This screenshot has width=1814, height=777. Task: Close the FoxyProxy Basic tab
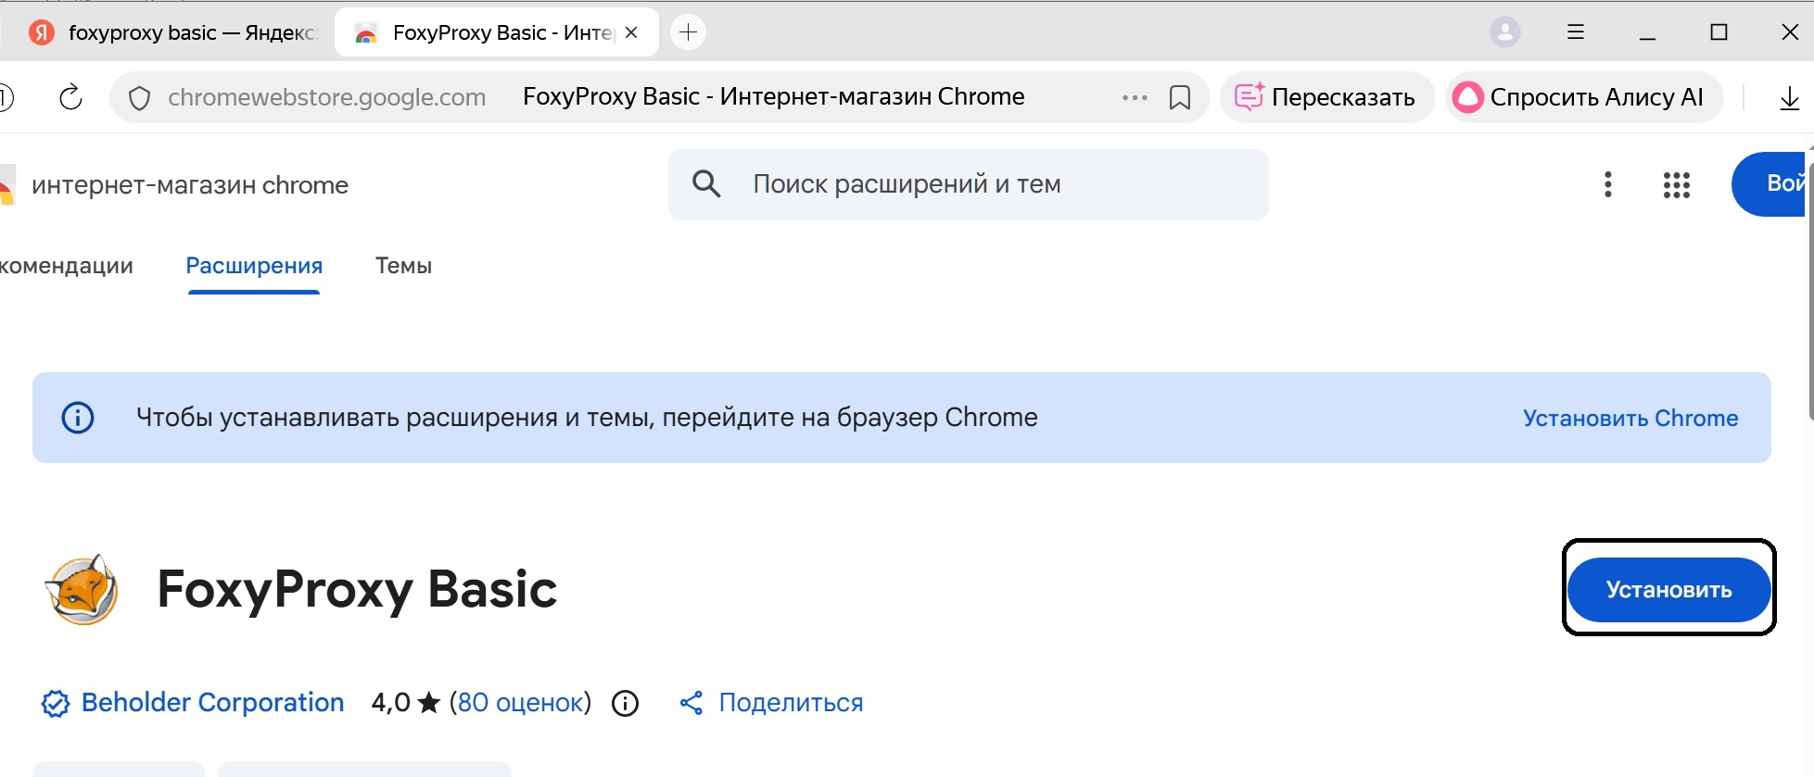631,32
